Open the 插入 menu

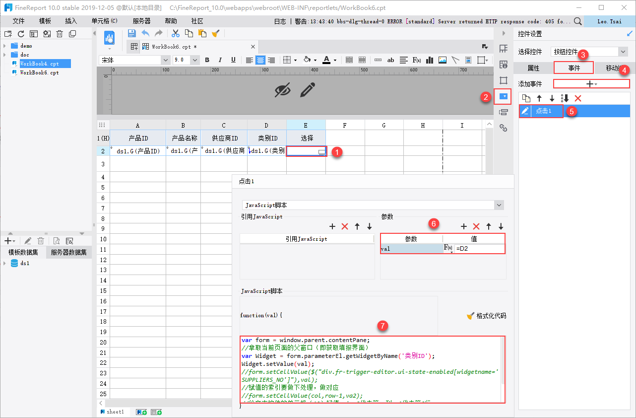(x=71, y=21)
